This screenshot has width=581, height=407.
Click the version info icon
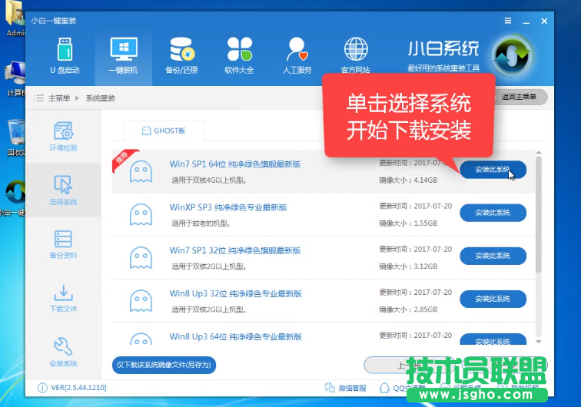42,388
